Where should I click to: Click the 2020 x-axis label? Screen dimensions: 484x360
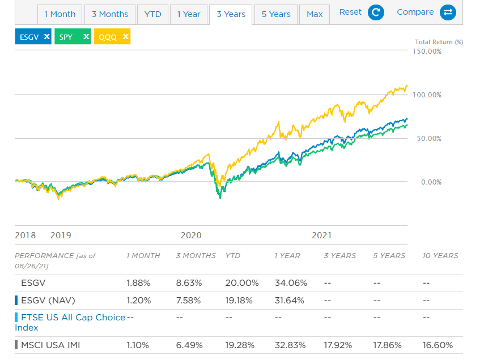pyautogui.click(x=191, y=235)
